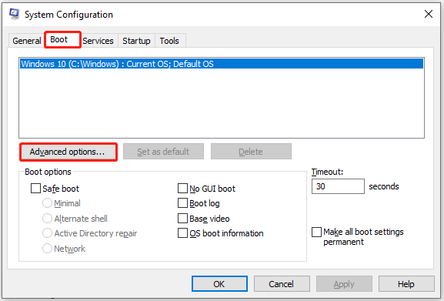Enable the Boot log checkbox

point(182,203)
